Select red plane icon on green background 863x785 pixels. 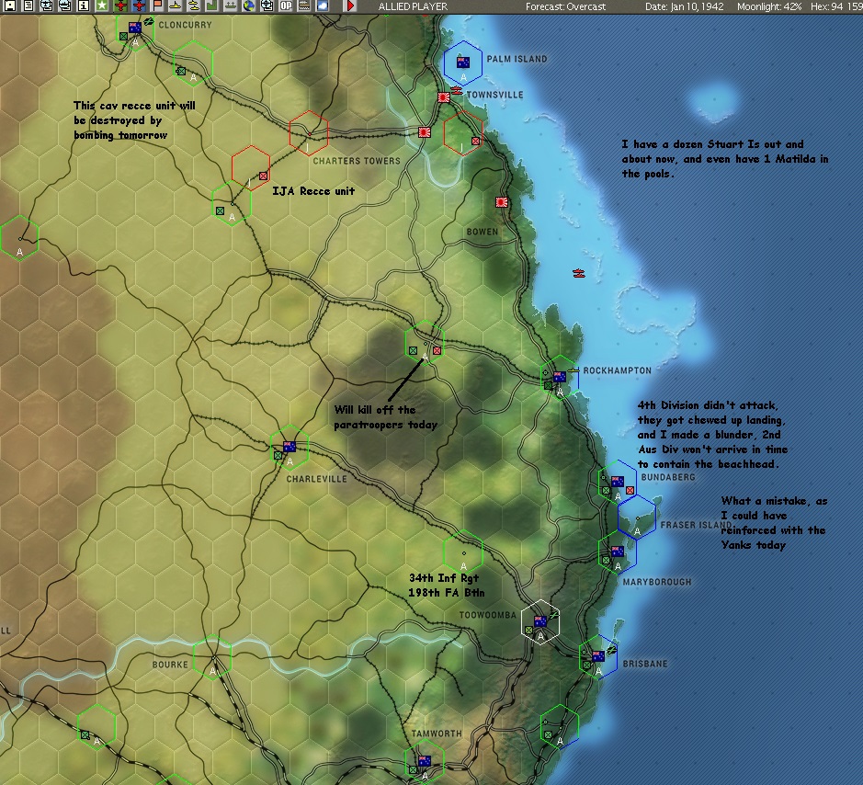[120, 6]
